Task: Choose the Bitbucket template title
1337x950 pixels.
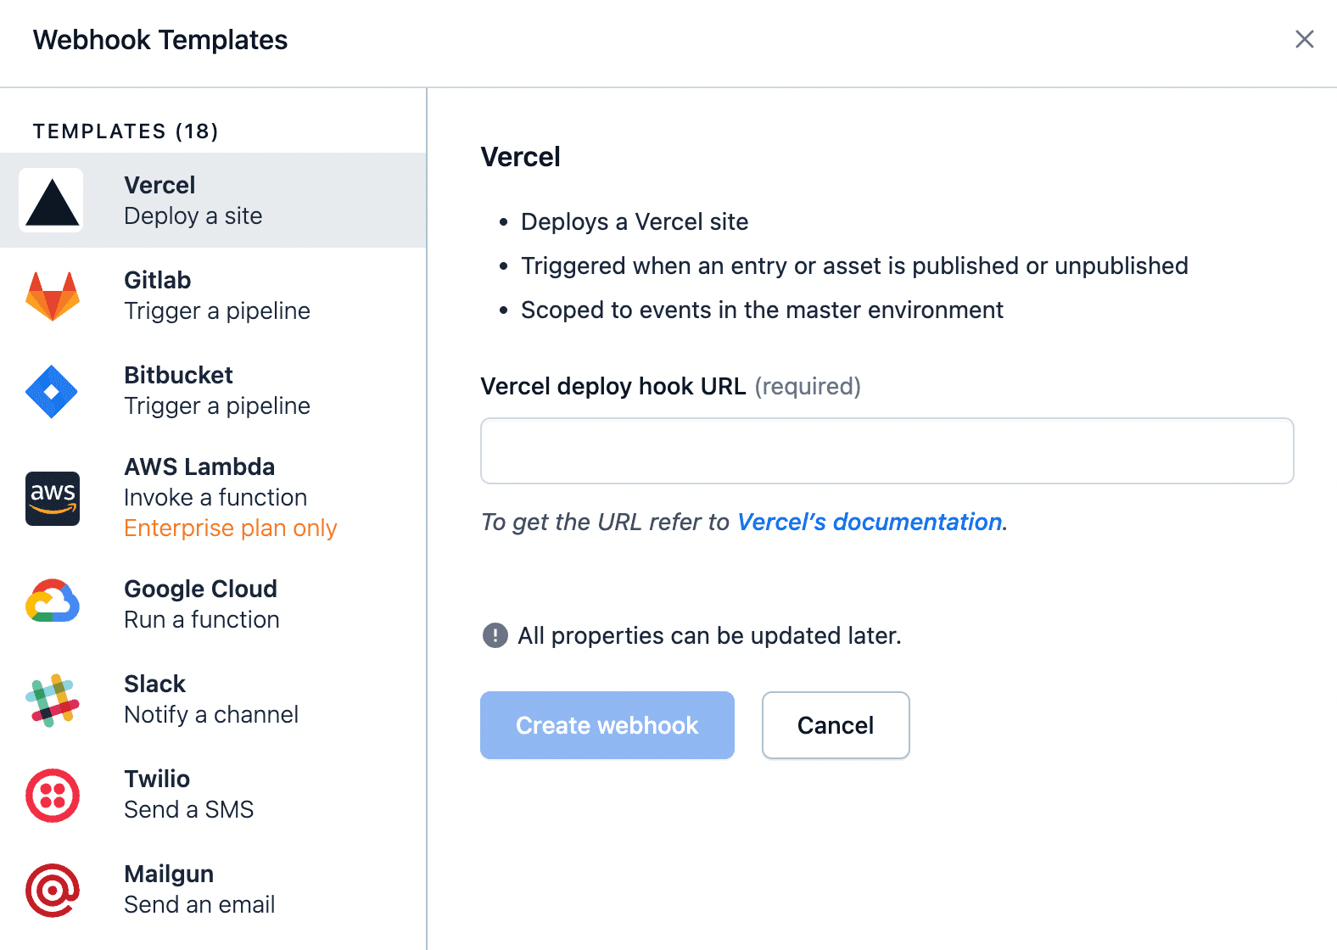Action: click(178, 375)
